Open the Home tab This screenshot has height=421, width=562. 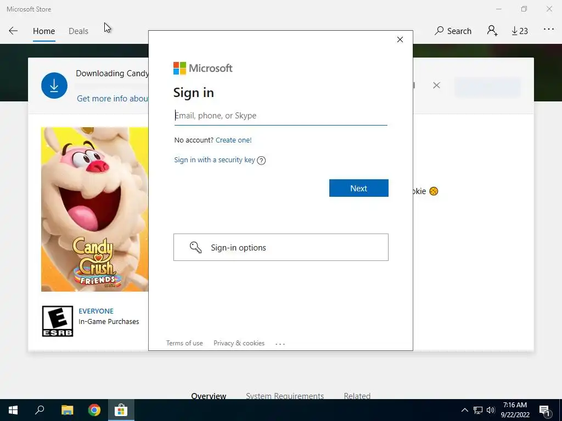[44, 31]
